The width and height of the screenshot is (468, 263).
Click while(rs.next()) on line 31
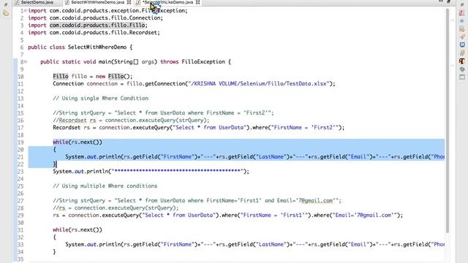click(x=78, y=230)
